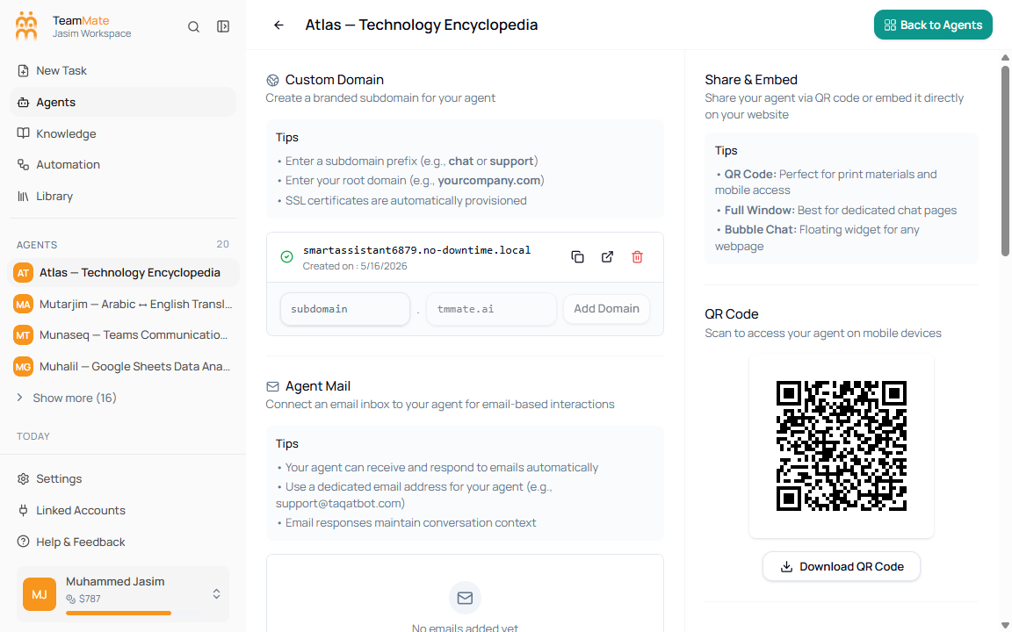Select Atlas — Technology Encyclopedia agent
The height and width of the screenshot is (632, 1012).
[123, 273]
